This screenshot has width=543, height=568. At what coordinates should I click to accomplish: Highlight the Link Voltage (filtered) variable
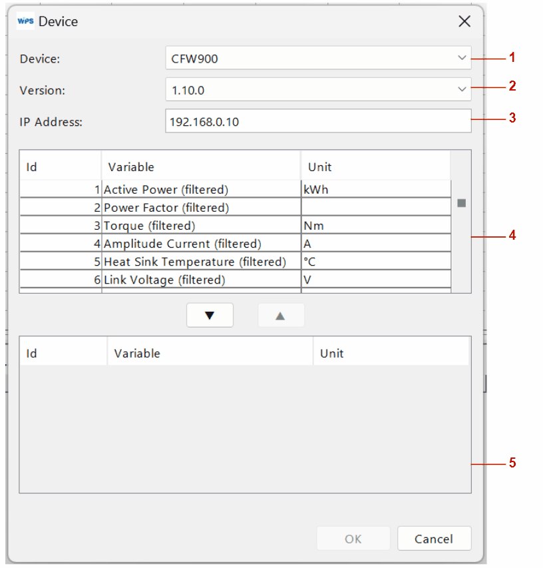164,280
